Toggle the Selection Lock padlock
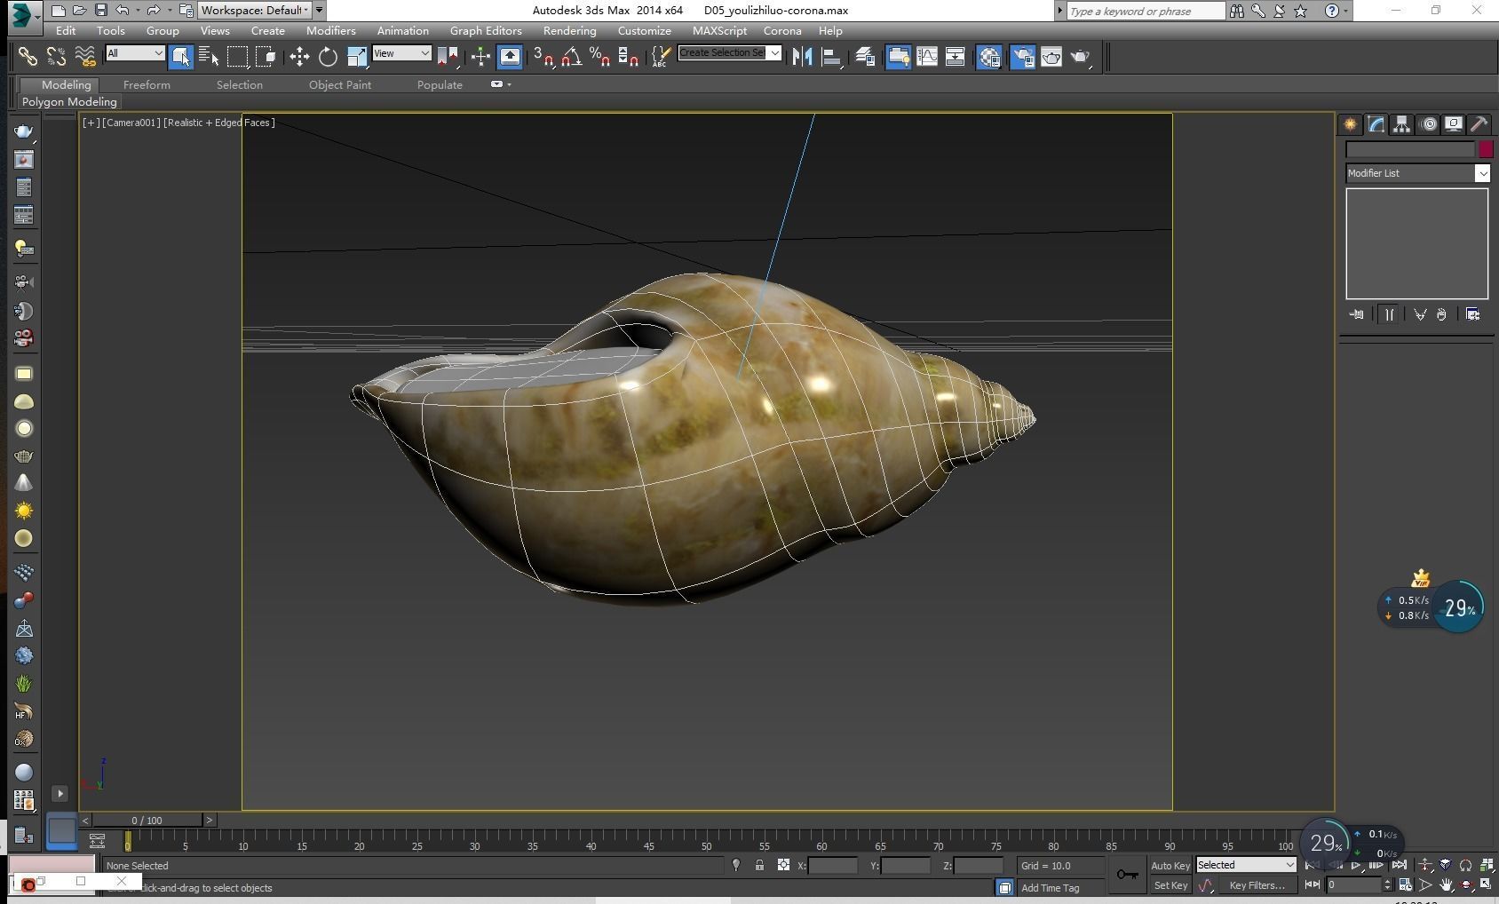The width and height of the screenshot is (1499, 904). [x=759, y=865]
